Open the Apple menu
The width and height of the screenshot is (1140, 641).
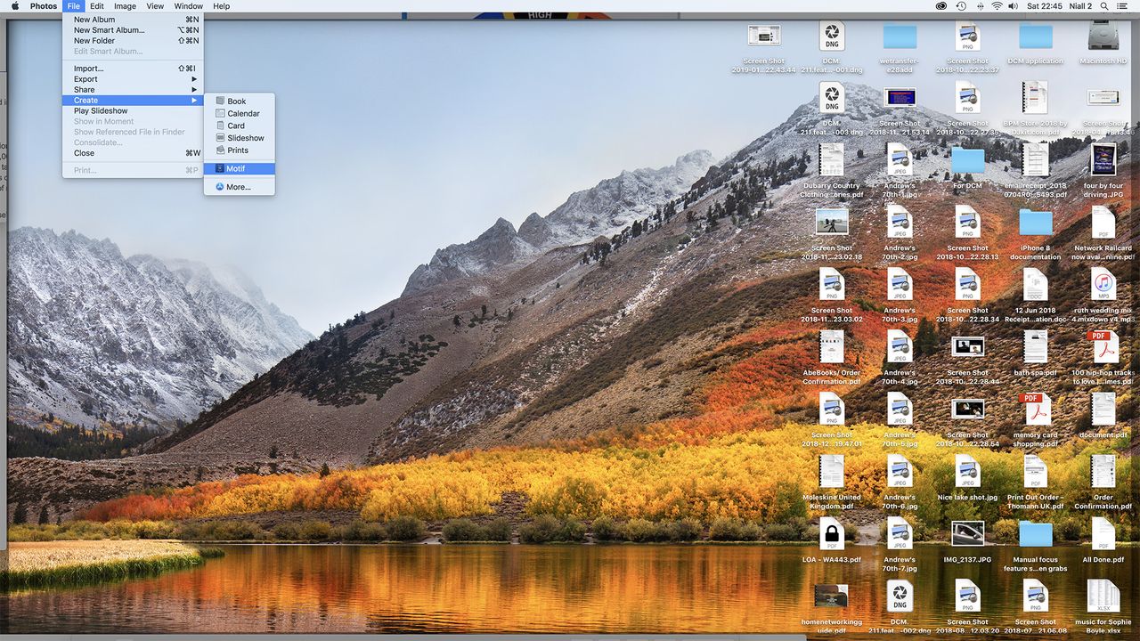coord(14,6)
